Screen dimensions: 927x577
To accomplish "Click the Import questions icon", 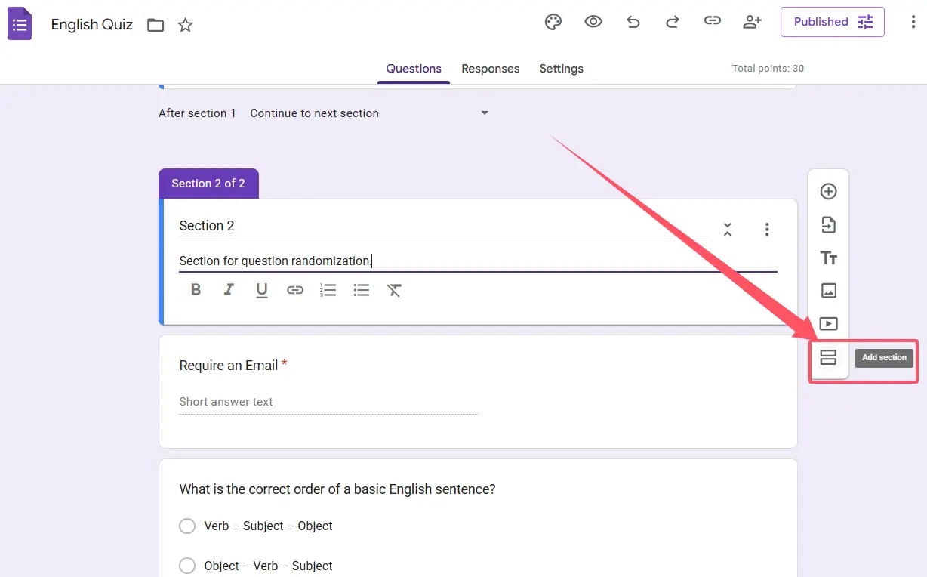I will (828, 224).
